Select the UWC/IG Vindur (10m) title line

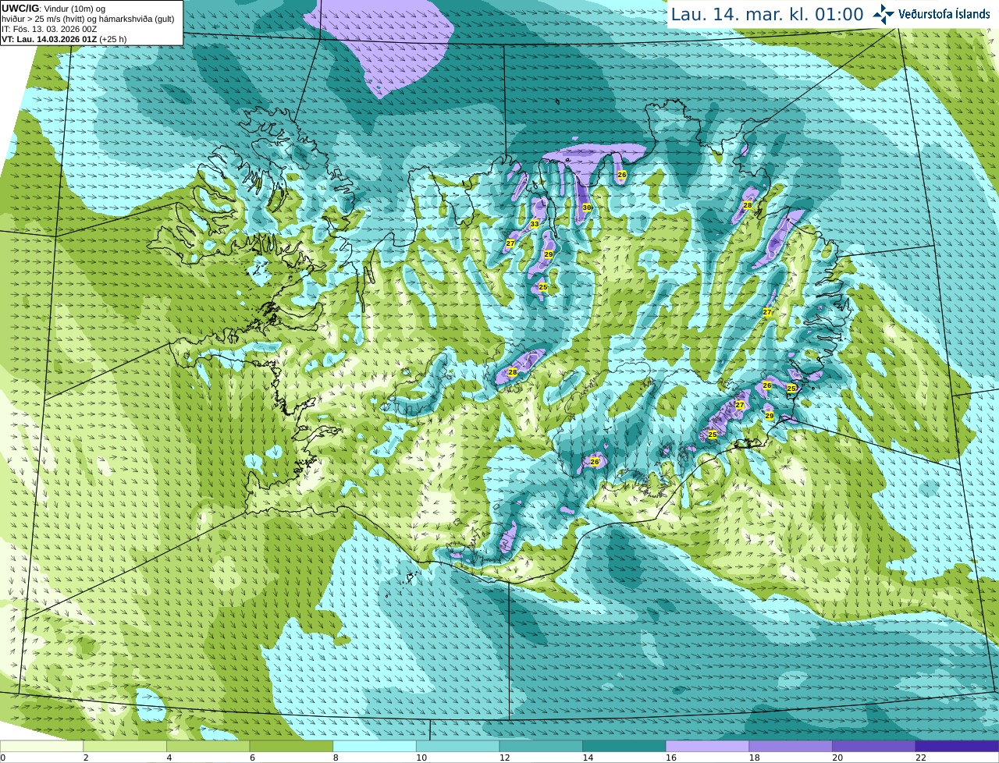53,9
